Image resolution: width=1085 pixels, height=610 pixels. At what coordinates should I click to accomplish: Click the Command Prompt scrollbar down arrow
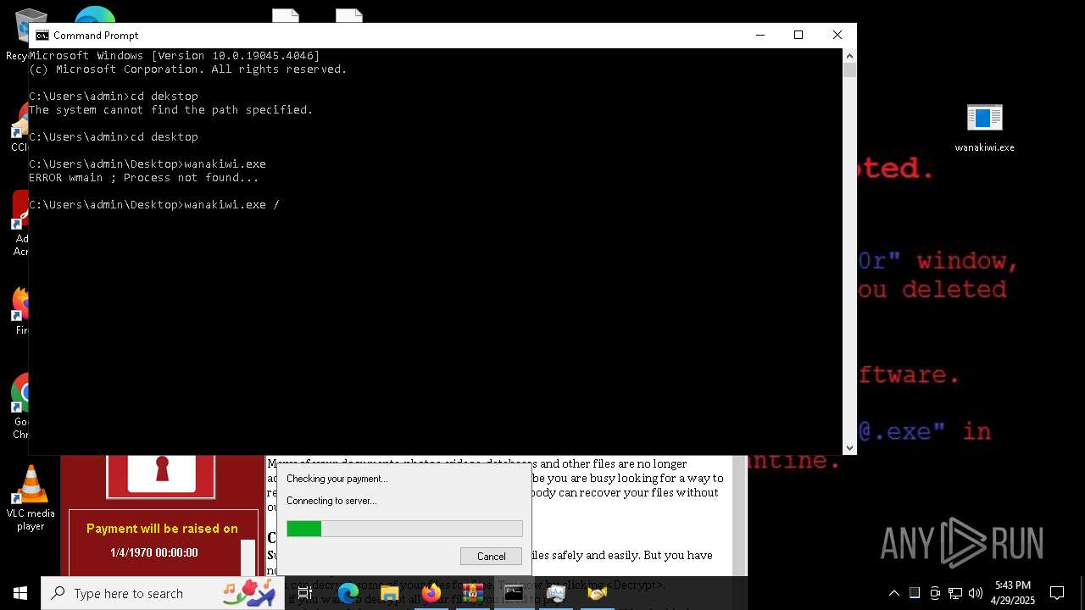click(x=849, y=448)
